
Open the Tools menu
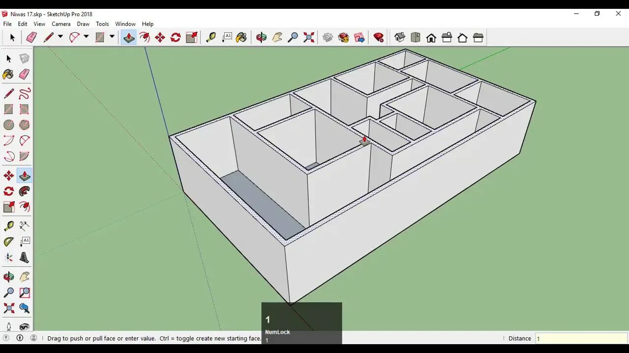click(102, 24)
